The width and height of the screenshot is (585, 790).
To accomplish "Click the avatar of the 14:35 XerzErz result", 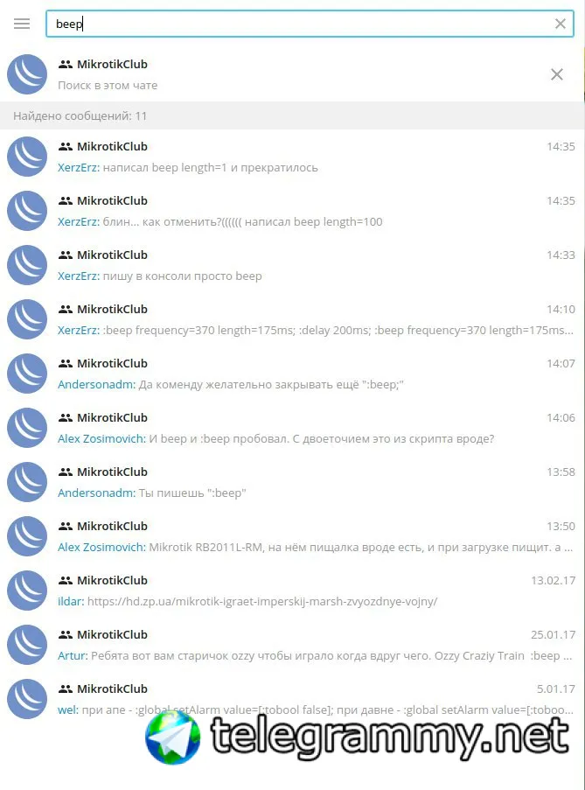I will 27,157.
